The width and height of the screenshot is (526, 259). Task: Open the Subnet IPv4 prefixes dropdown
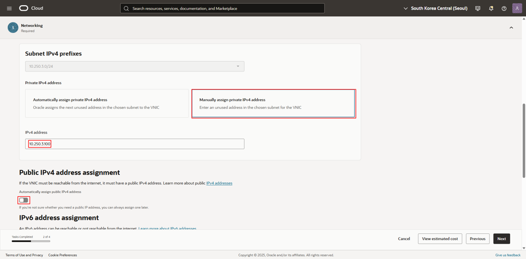(135, 66)
